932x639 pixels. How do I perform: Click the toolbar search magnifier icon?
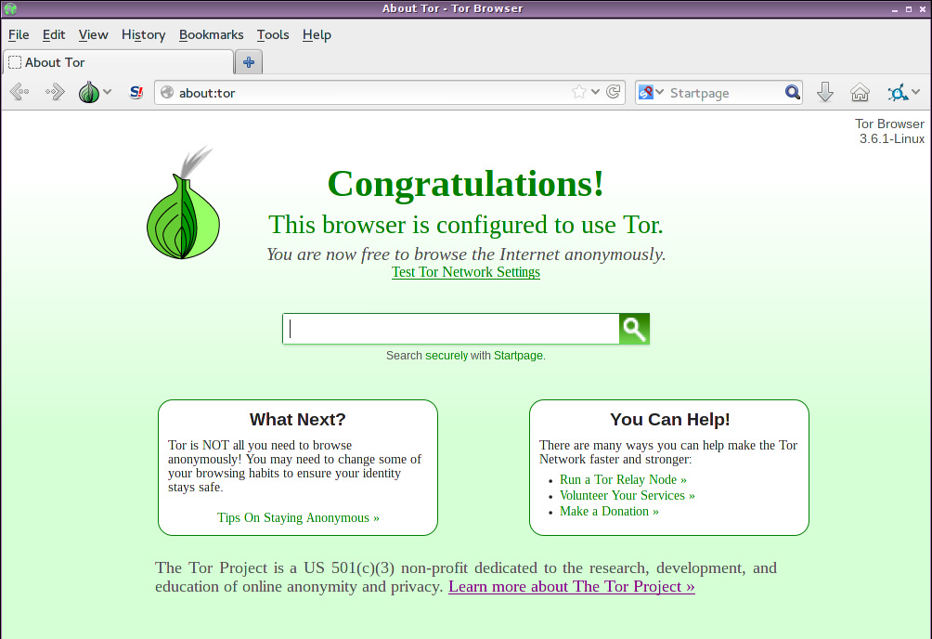pos(793,92)
